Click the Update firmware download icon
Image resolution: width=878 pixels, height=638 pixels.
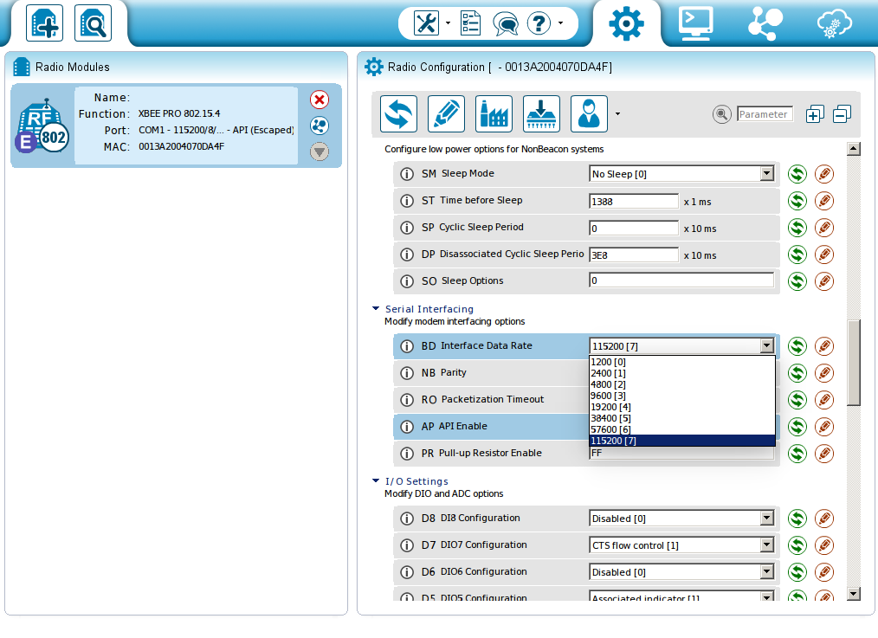point(541,113)
